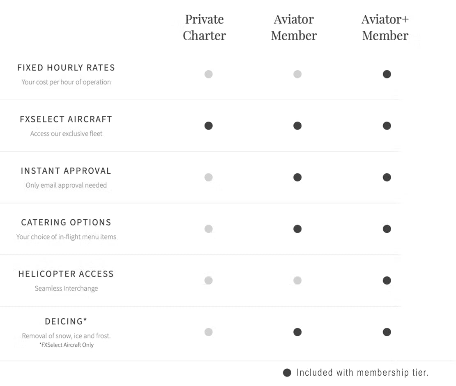
Task: Click the Aviator+ Fixed Hourly Rates dot
Action: pos(387,74)
